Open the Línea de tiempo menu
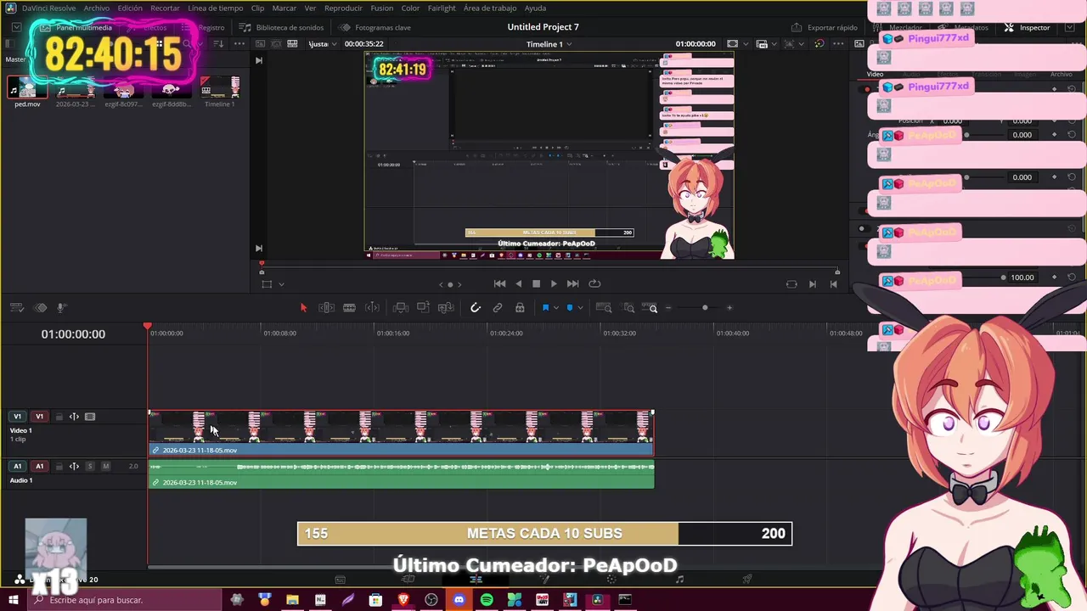The height and width of the screenshot is (611, 1087). pos(215,8)
